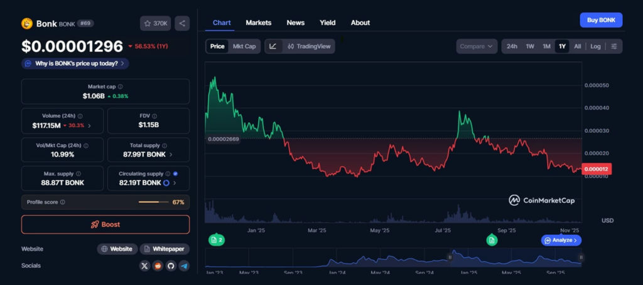Click the 88.87T BONK max supply value
Screen dimensions: 643x285
(62, 183)
